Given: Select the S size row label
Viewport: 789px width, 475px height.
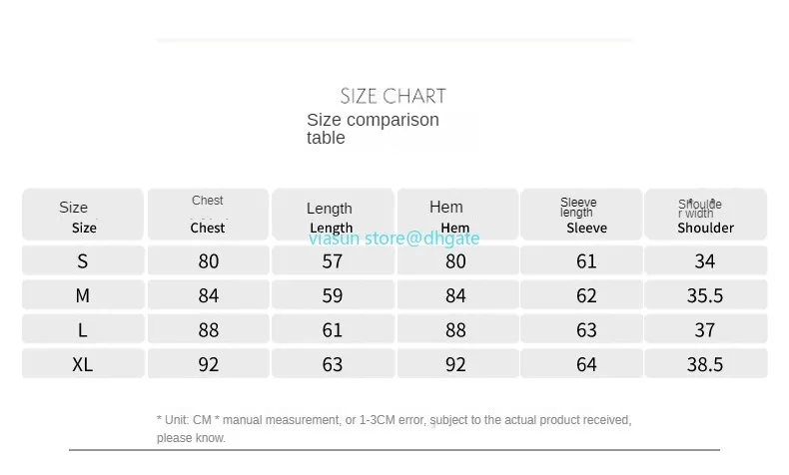Looking at the screenshot, I should (83, 260).
